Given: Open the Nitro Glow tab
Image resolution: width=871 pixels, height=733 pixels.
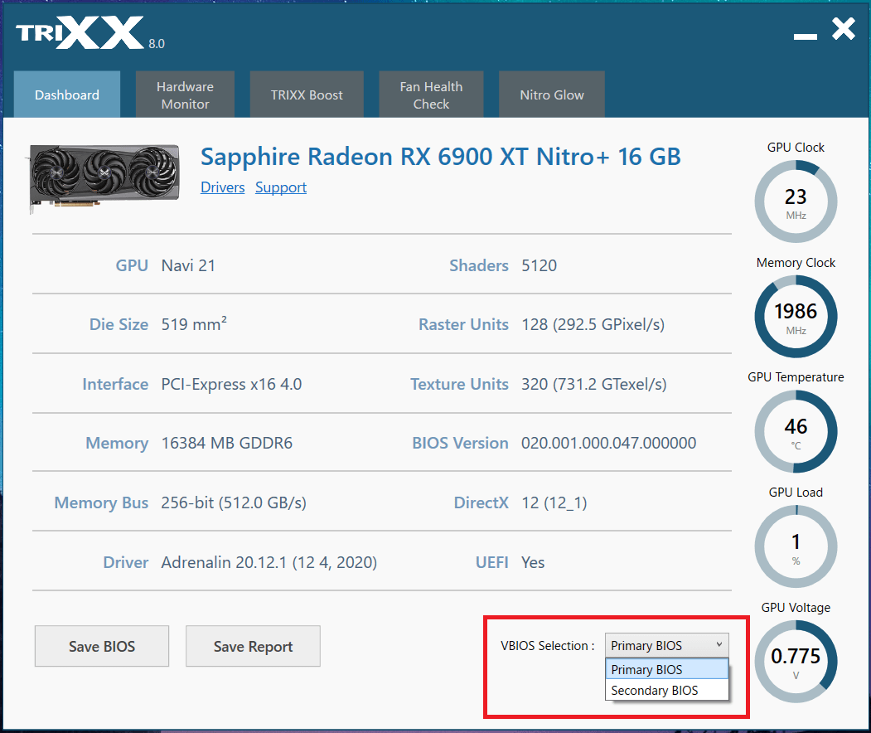Looking at the screenshot, I should [552, 95].
